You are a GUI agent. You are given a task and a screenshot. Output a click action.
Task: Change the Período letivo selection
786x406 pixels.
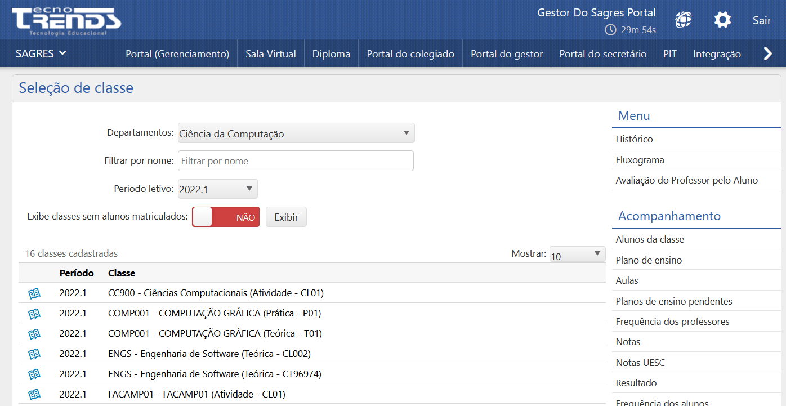(x=217, y=189)
